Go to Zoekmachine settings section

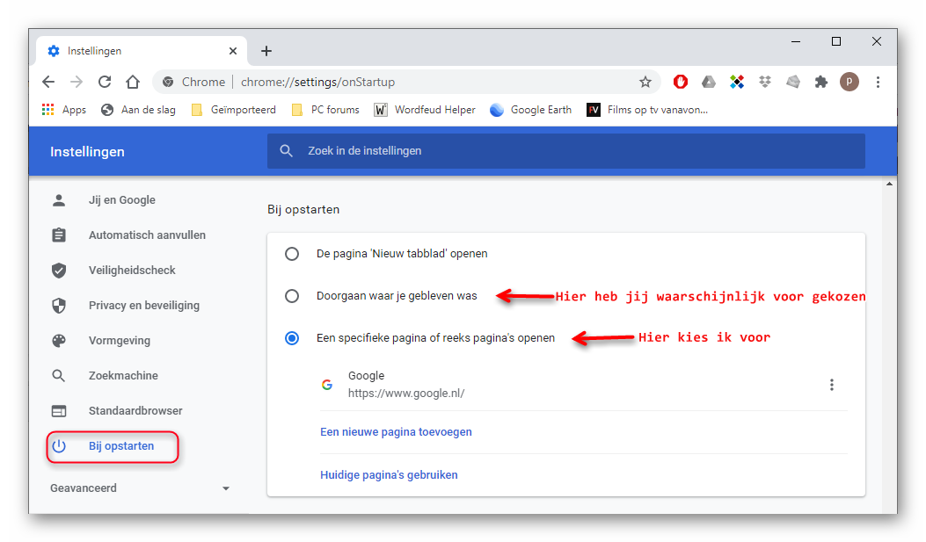[x=123, y=376]
